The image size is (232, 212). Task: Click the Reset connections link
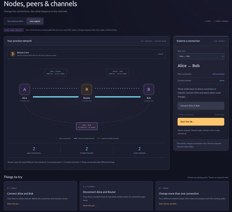186,115
